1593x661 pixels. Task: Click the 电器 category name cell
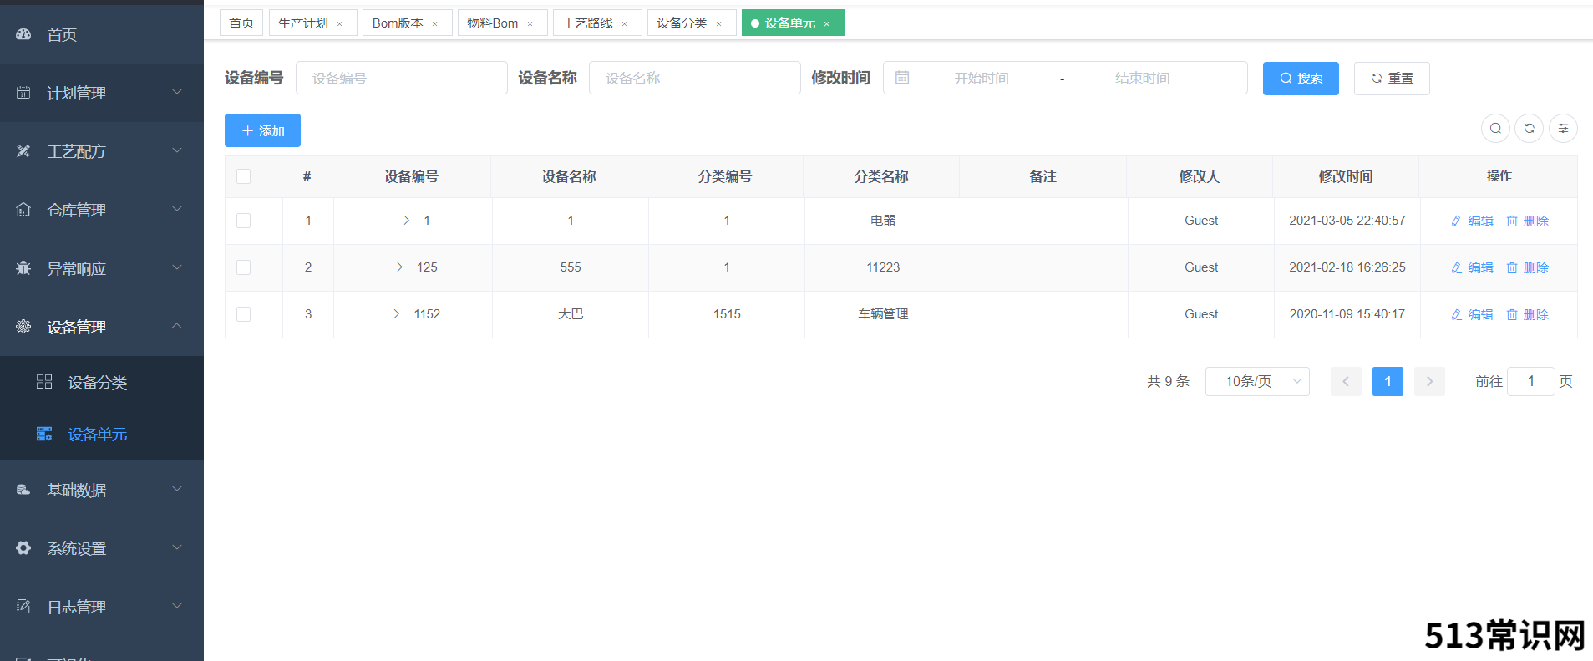pos(883,220)
